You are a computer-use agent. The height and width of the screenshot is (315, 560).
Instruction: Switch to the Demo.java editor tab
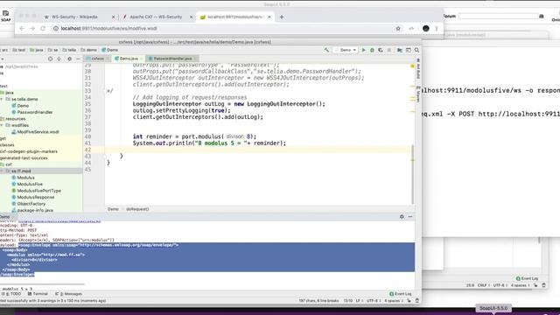[x=129, y=59]
